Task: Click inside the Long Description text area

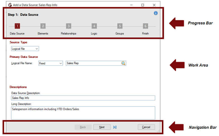Action: tap(83, 113)
